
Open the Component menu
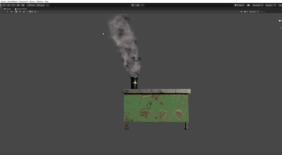point(24,1)
